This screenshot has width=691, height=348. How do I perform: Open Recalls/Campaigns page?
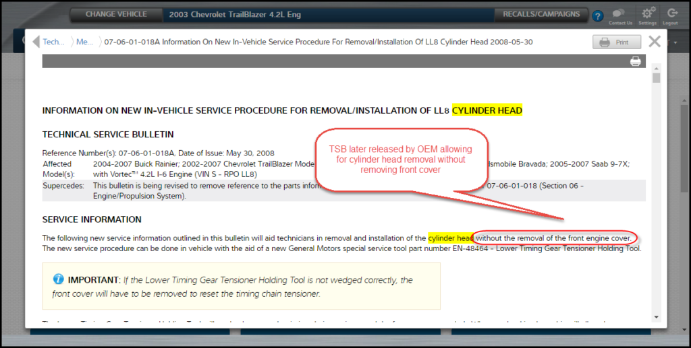click(541, 14)
